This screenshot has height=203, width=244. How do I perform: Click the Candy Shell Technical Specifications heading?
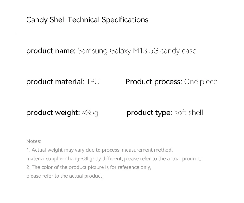(x=87, y=20)
